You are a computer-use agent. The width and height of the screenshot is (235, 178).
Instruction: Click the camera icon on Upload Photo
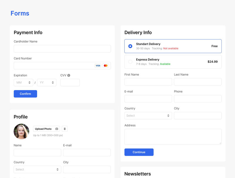point(57,129)
